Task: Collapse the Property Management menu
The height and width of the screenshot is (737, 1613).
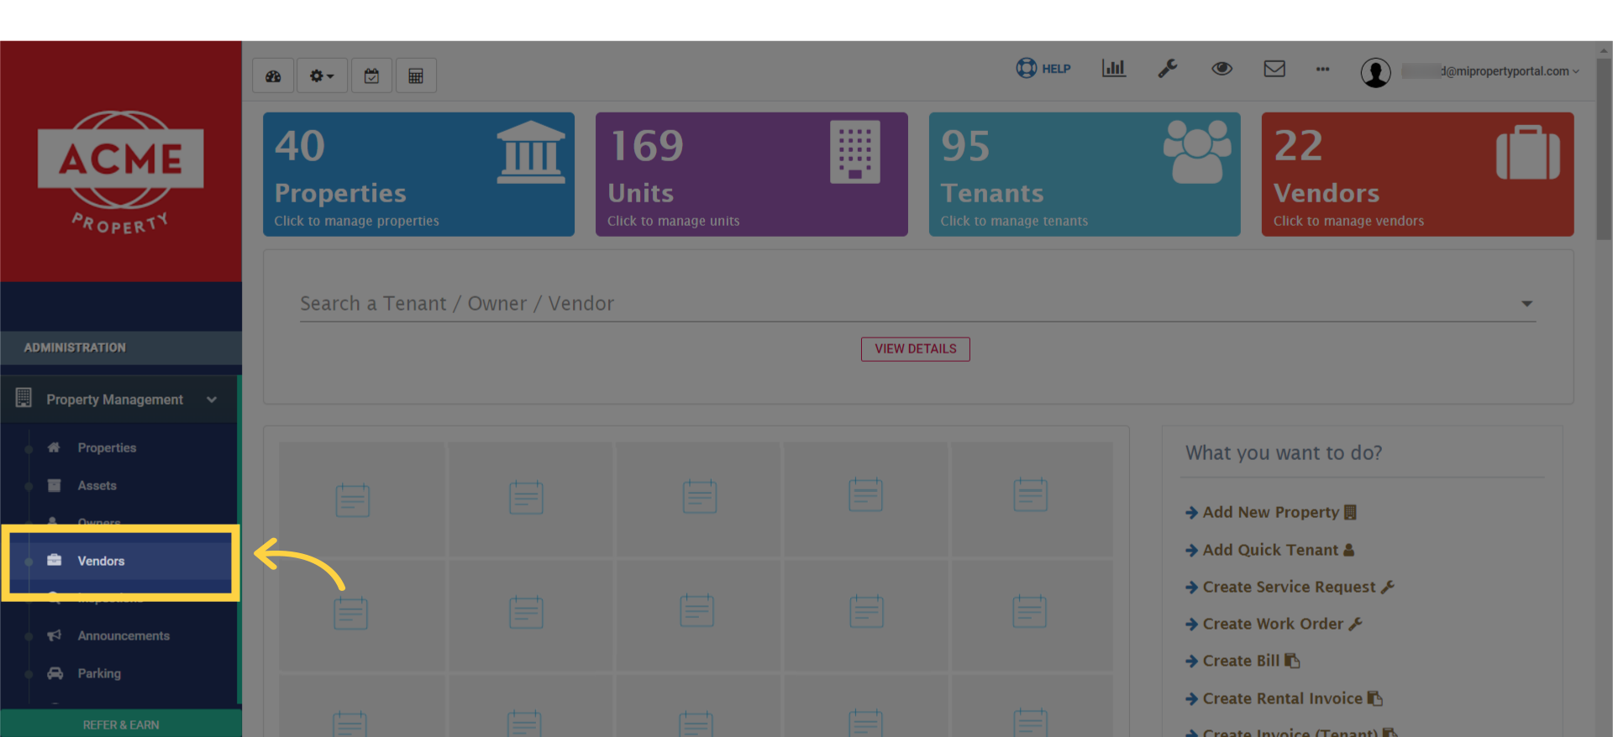Action: (x=119, y=400)
